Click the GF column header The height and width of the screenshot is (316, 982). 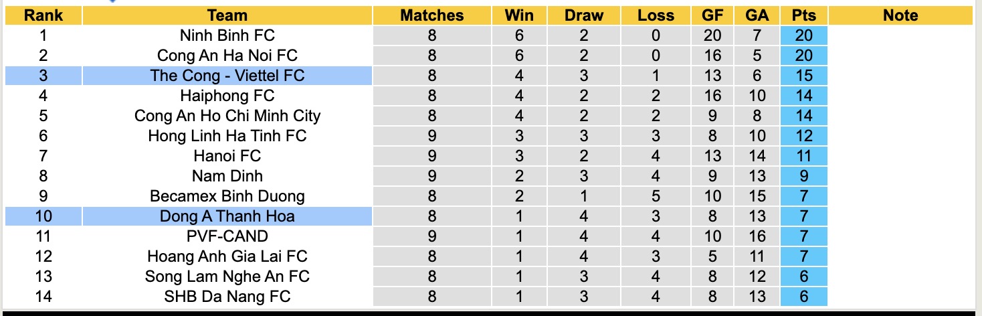coord(712,15)
